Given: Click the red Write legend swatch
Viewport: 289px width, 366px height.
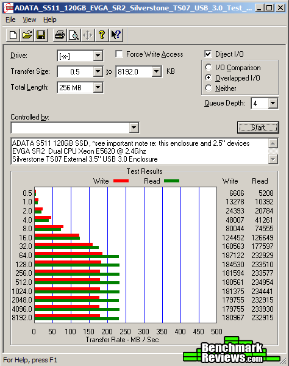Looking at the screenshot, I should point(121,181).
